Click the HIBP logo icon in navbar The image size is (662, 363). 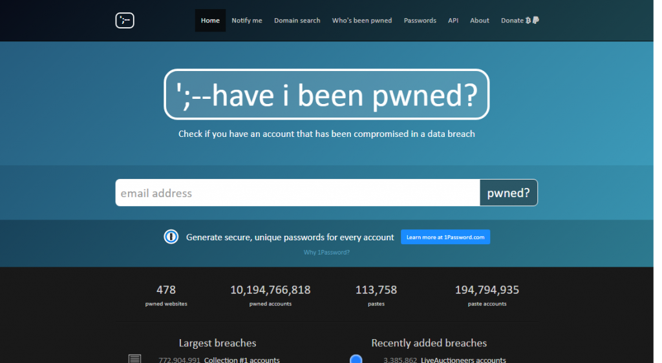(x=125, y=20)
